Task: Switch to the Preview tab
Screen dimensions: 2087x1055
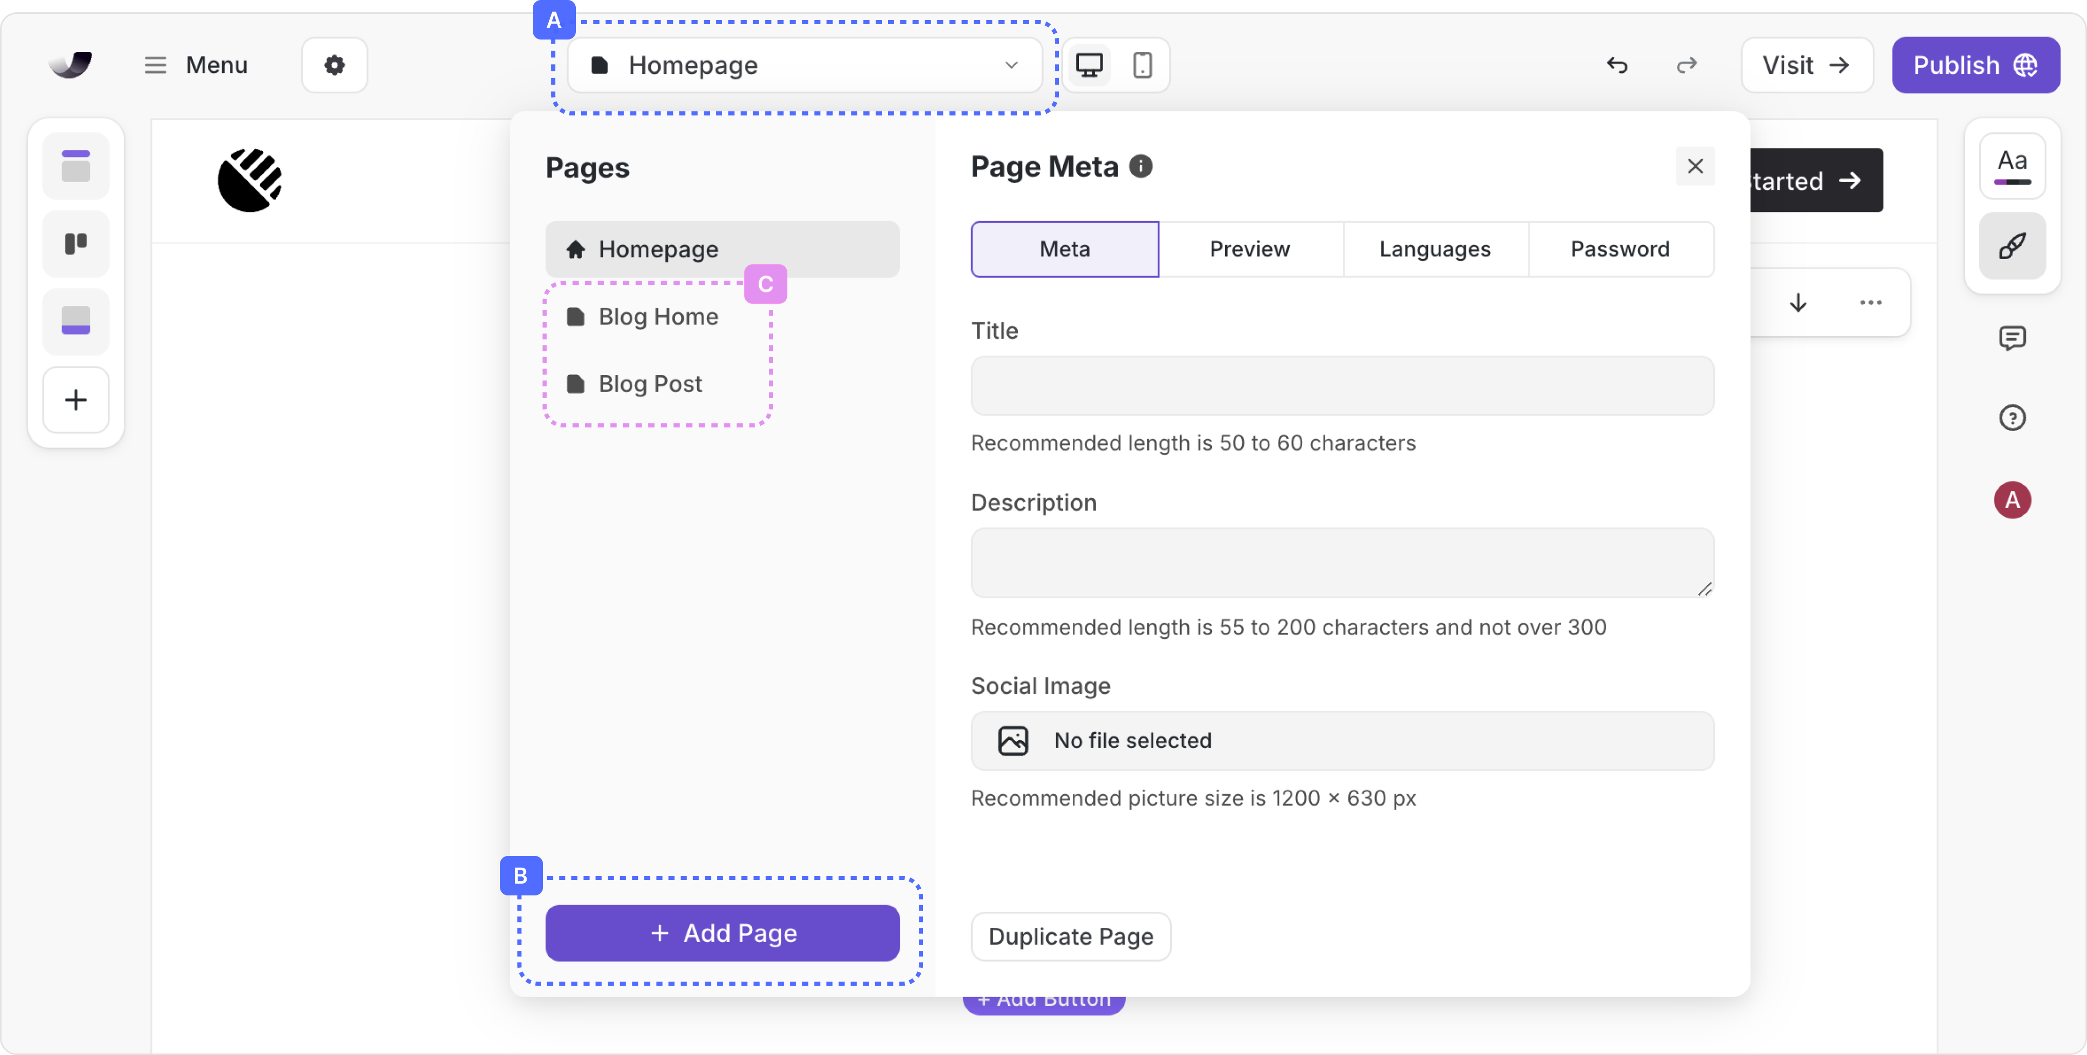Action: (1249, 248)
